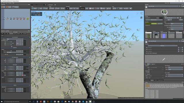This screenshot has width=184, height=103.
Task: Click the Windows Start button
Action: click(x=2, y=102)
